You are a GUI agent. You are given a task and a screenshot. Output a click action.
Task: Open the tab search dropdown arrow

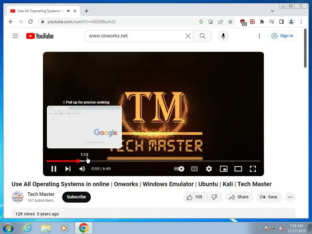(272, 11)
